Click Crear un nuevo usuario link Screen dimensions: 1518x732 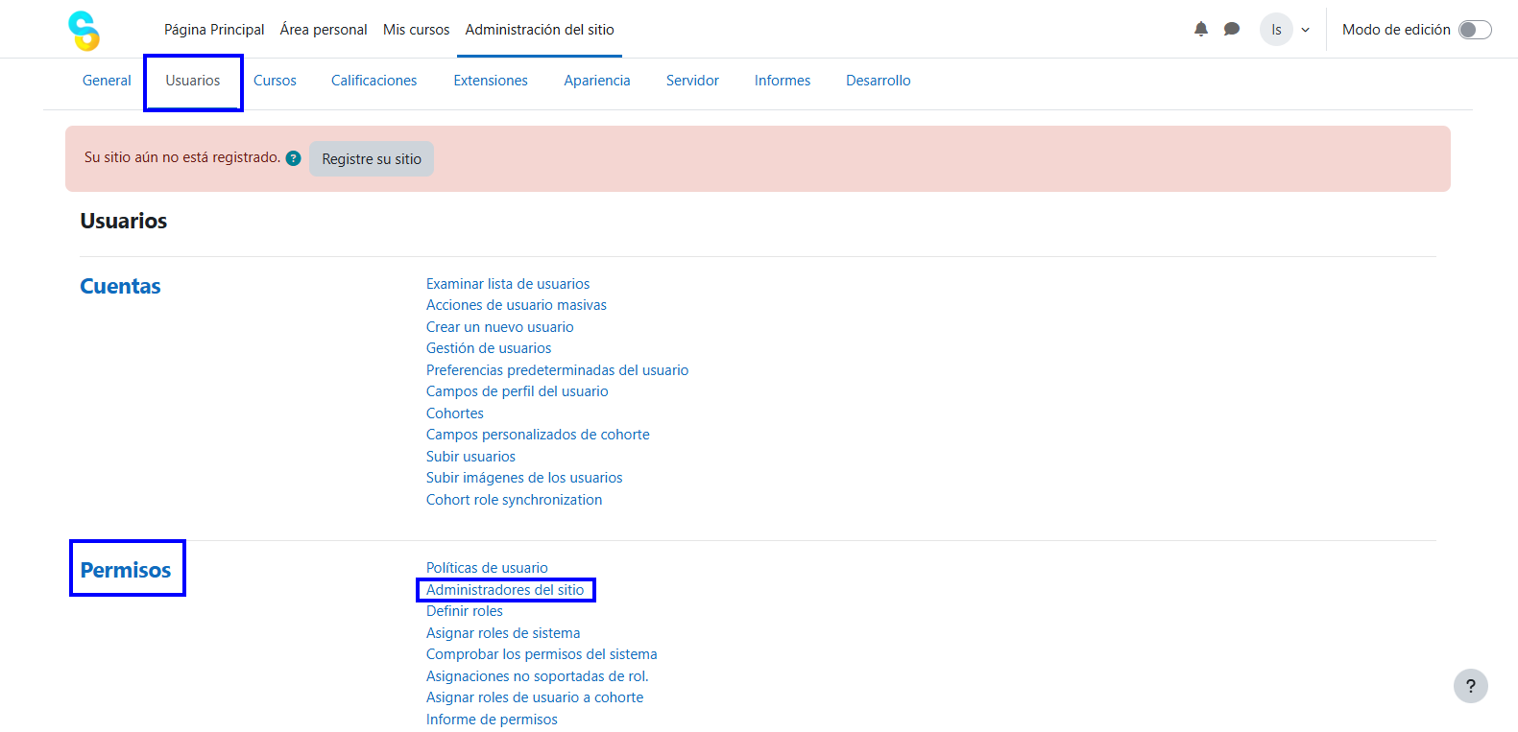[499, 327]
